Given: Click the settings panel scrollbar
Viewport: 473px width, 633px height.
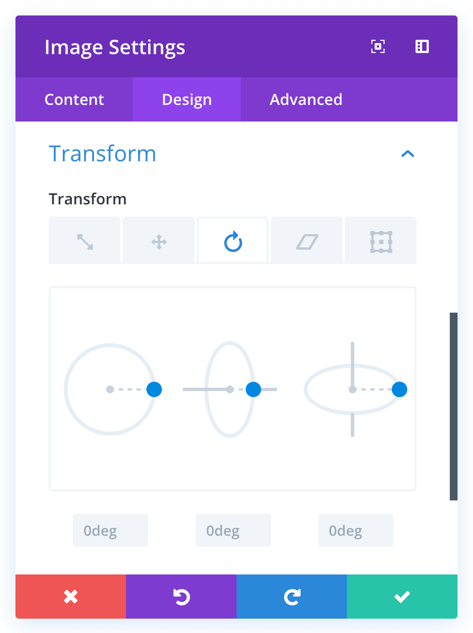Looking at the screenshot, I should 454,407.
